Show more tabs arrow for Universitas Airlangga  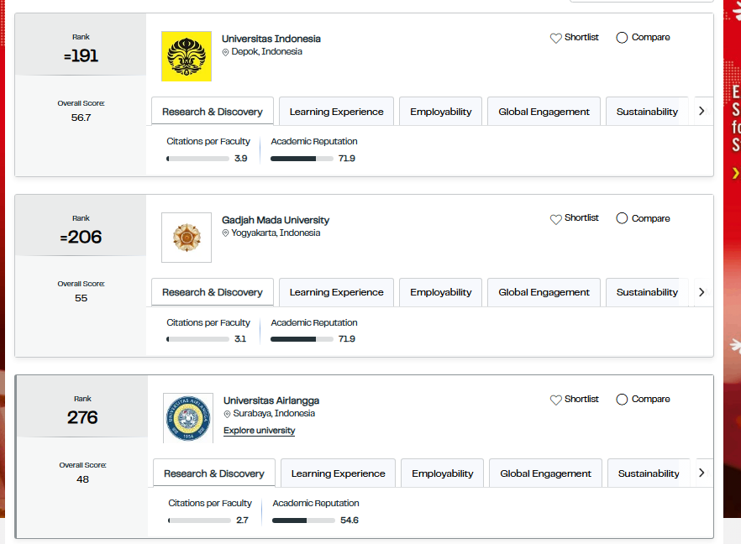702,473
